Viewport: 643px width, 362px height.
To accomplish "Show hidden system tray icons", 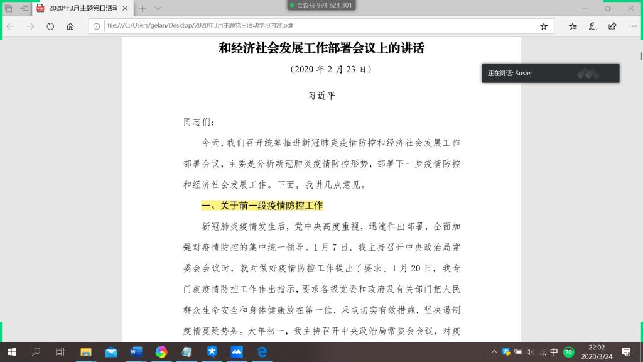I will tap(494, 352).
